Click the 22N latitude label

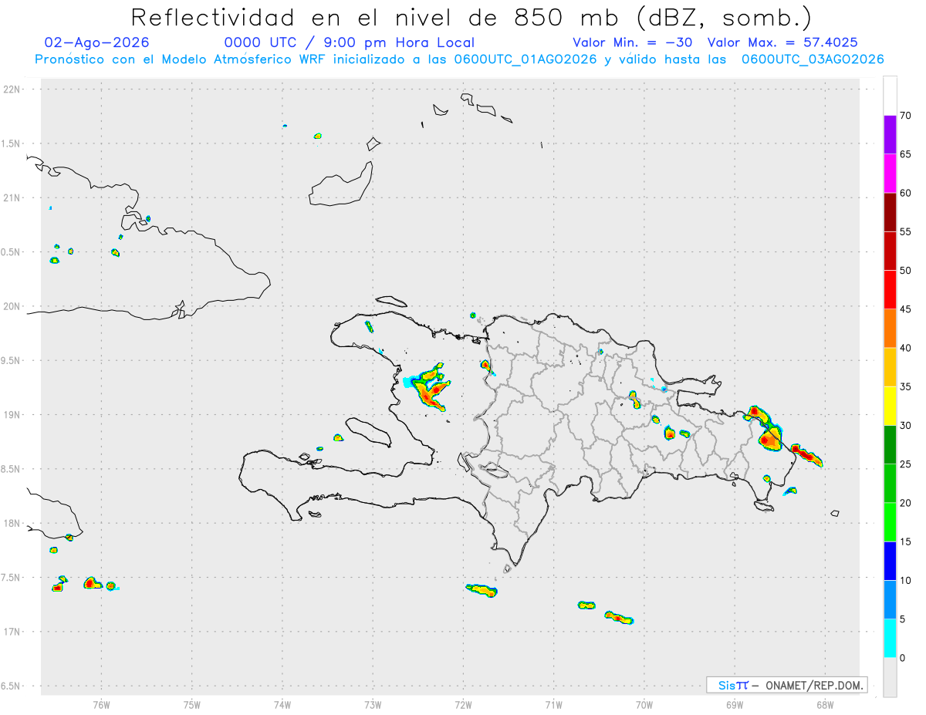13,89
